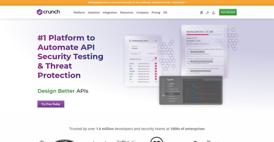Select the GET method row in scan list
This screenshot has height=142, width=274.
point(143,66)
